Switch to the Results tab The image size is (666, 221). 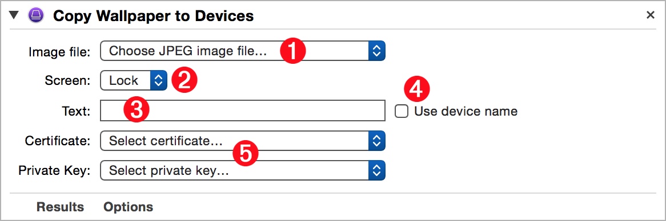pyautogui.click(x=60, y=207)
